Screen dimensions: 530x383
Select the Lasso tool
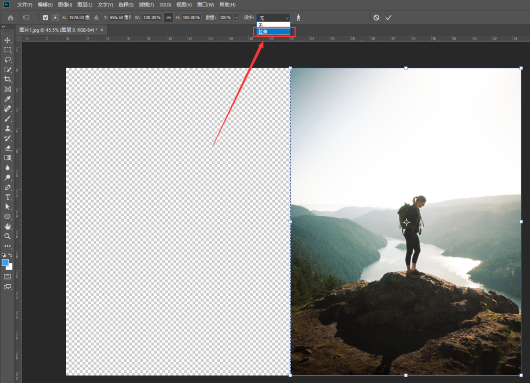point(7,60)
